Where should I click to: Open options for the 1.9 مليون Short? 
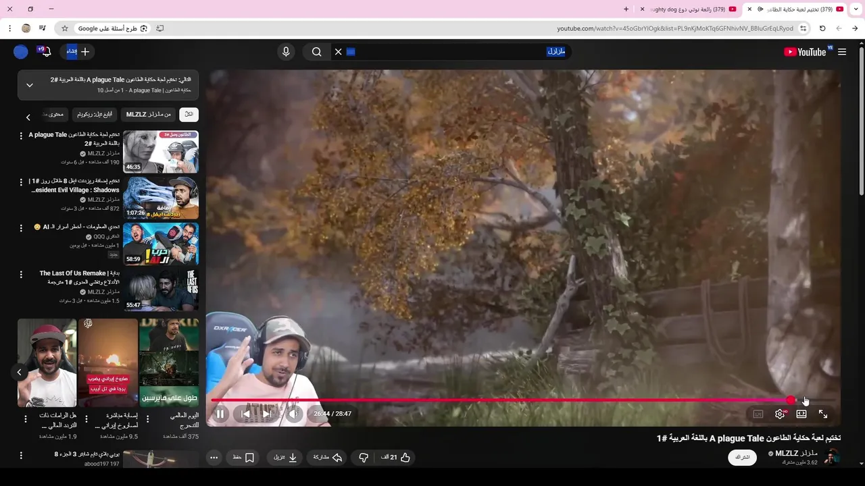coord(26,419)
